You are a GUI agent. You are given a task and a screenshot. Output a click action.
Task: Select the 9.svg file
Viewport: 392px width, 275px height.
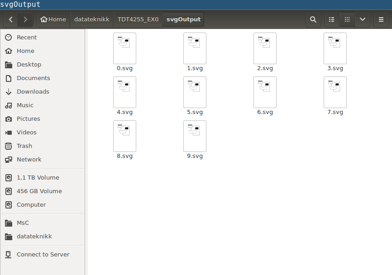[x=195, y=136]
